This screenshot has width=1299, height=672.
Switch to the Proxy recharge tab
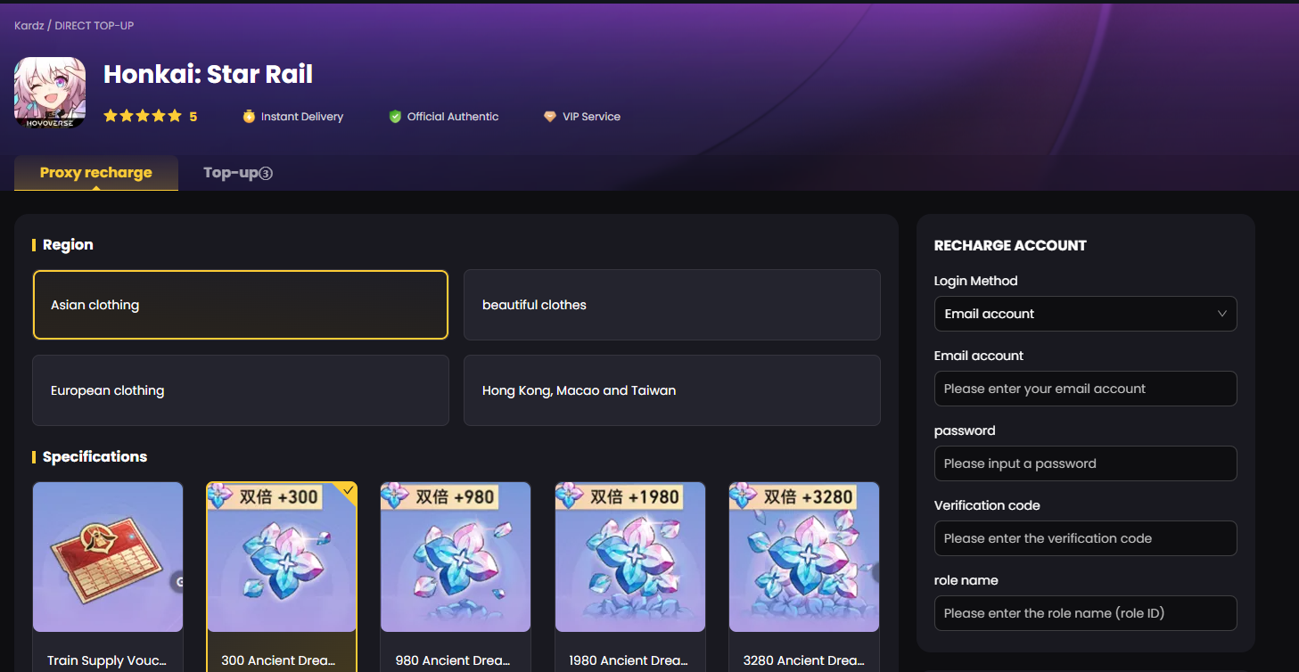click(x=96, y=173)
